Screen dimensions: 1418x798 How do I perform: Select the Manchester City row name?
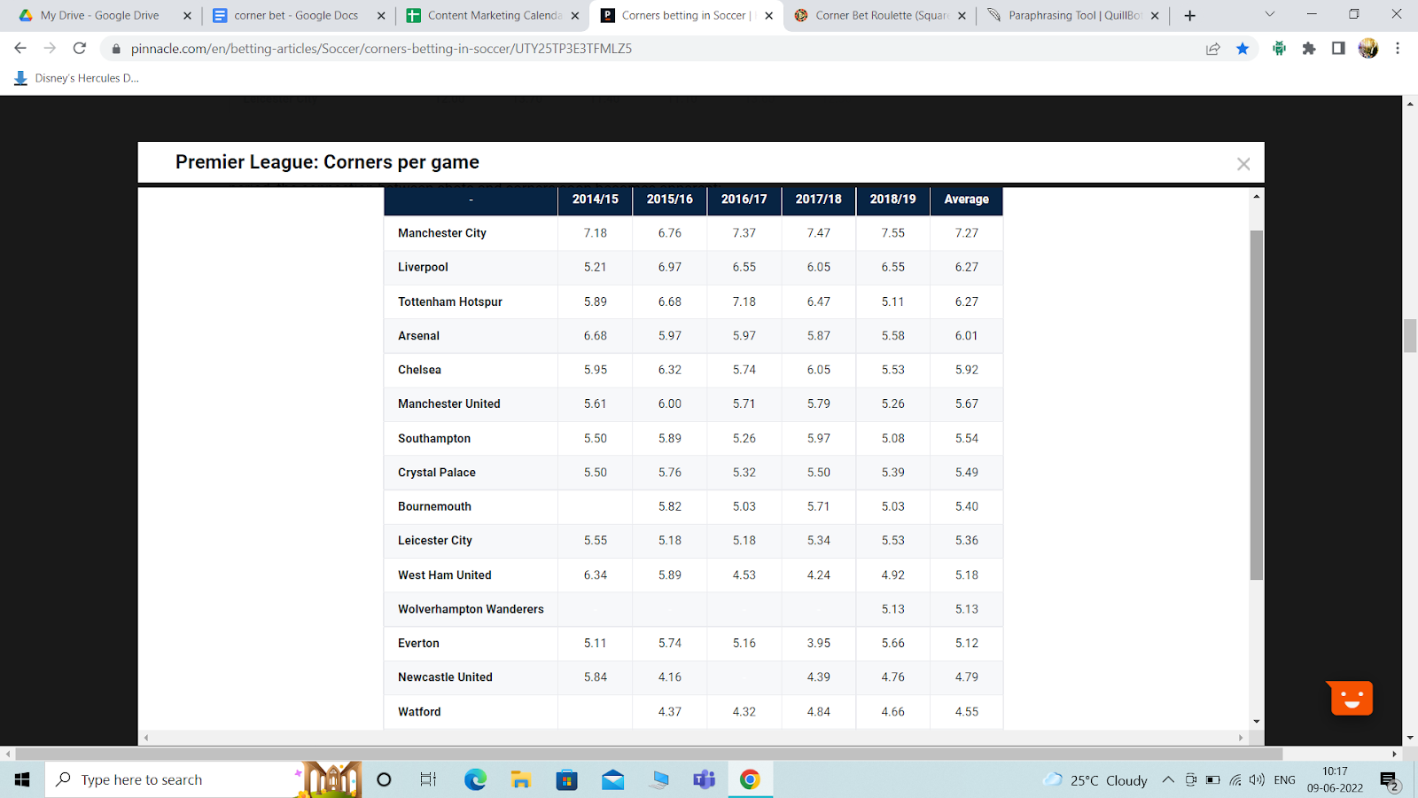point(442,233)
